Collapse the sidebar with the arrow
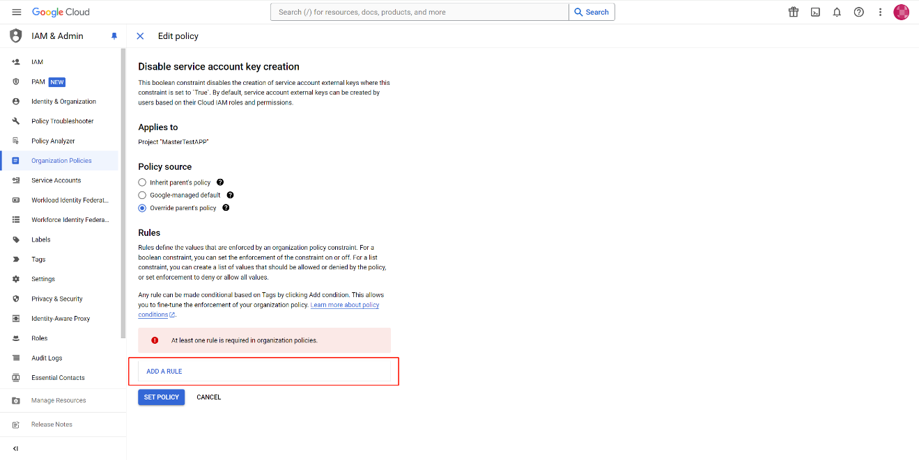919x460 pixels. [15, 448]
